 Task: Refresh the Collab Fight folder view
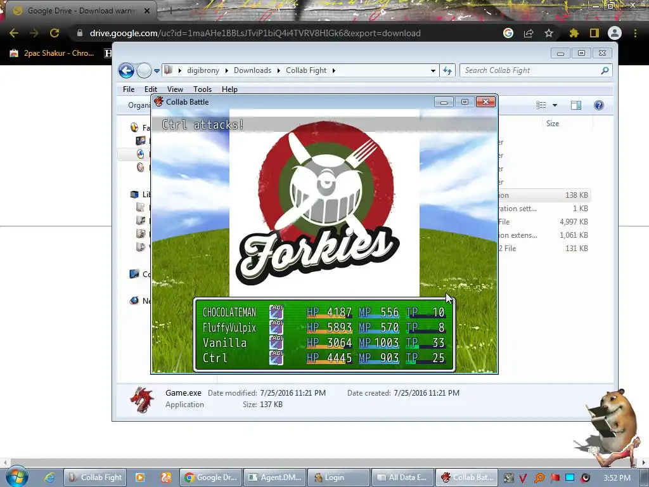[x=447, y=70]
